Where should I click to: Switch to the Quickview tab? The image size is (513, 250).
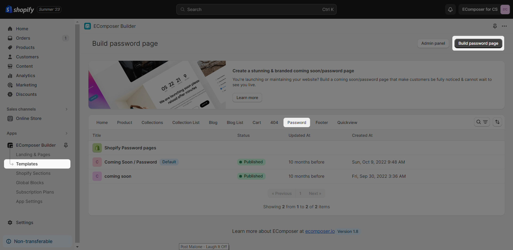[347, 123]
